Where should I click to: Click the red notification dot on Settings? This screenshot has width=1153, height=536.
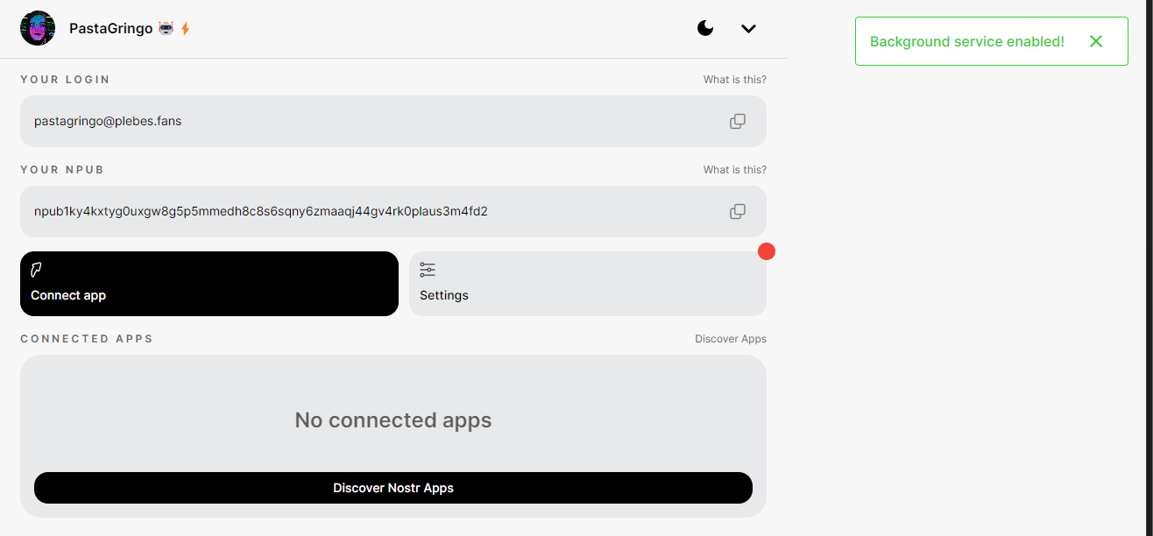767,252
